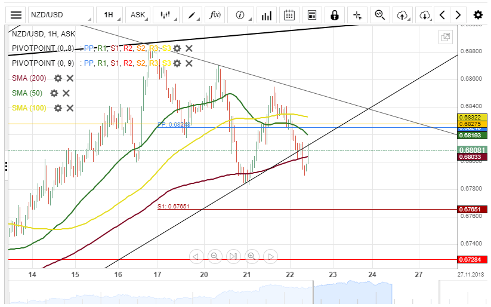The image size is (491, 307).
Task: Activate the crosshair cursor tool
Action: click(357, 15)
